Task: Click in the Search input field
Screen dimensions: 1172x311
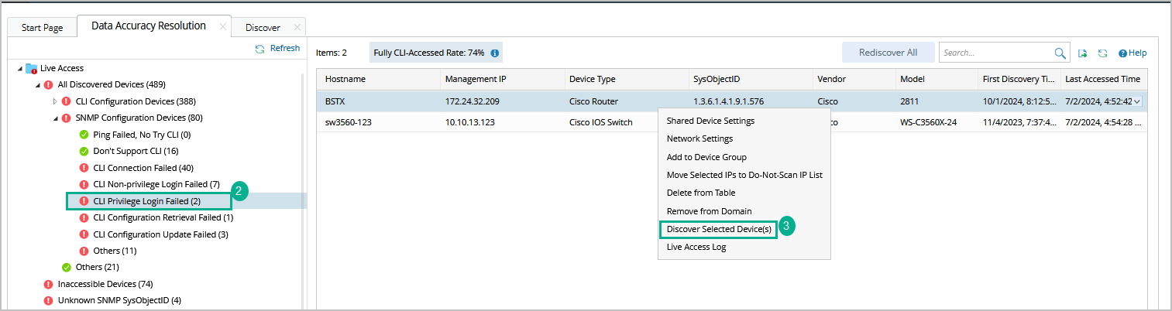Action: (995, 53)
